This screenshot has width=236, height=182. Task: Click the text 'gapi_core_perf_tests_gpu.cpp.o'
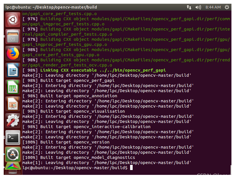pos(61,55)
